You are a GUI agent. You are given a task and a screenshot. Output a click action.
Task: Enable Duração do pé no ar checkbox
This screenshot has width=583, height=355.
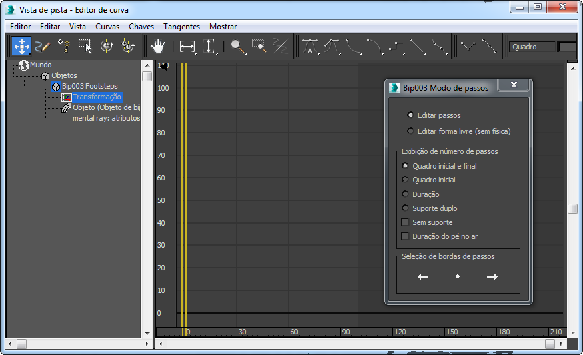tap(405, 236)
